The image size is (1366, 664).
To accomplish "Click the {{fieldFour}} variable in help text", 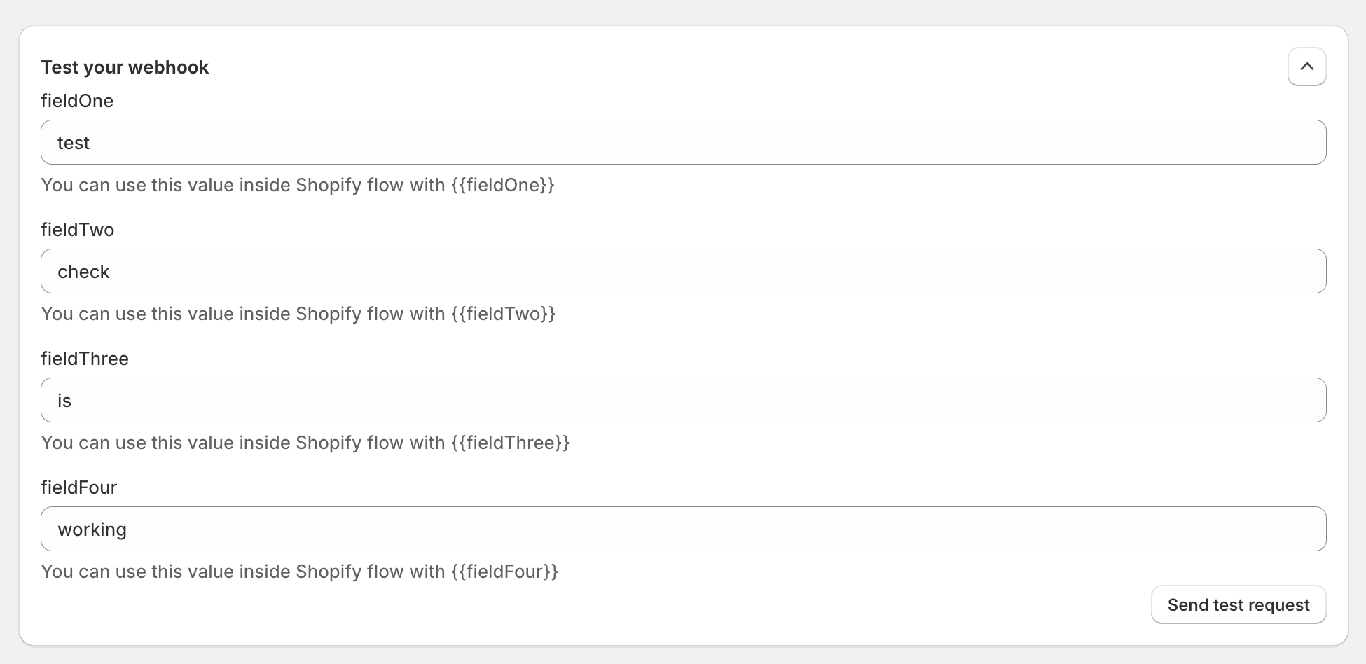I will point(505,572).
